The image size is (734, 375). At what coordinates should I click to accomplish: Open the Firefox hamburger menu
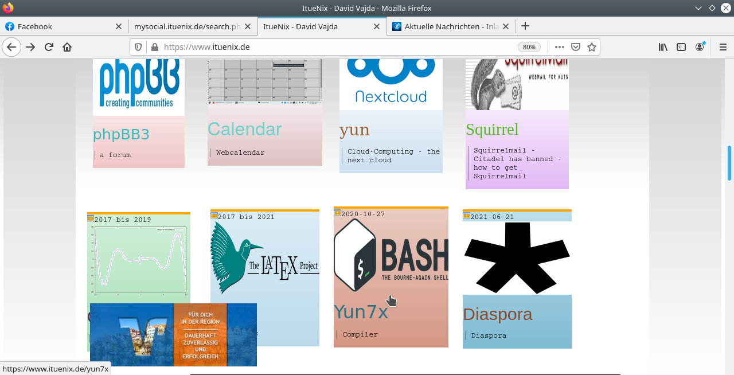pos(723,47)
